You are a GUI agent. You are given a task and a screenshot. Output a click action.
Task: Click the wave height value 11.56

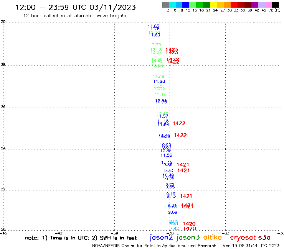click(166, 155)
